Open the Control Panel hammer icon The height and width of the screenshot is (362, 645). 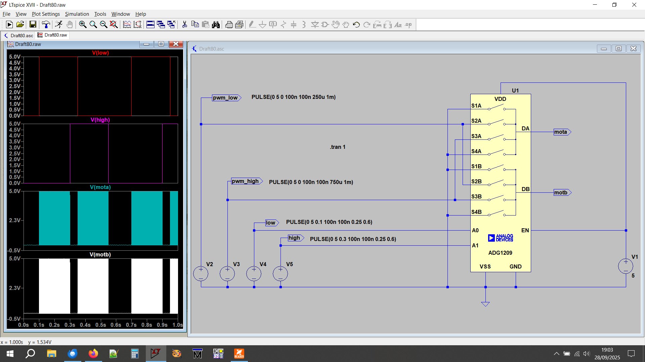(46, 24)
